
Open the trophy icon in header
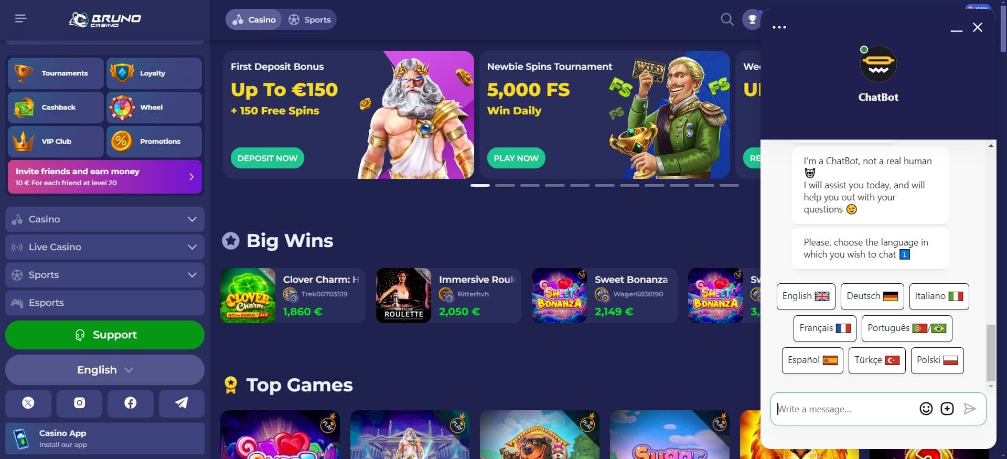coord(752,20)
